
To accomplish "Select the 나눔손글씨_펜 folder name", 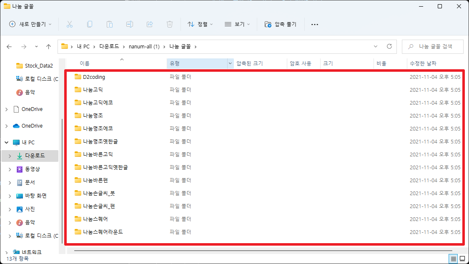I will pos(99,206).
